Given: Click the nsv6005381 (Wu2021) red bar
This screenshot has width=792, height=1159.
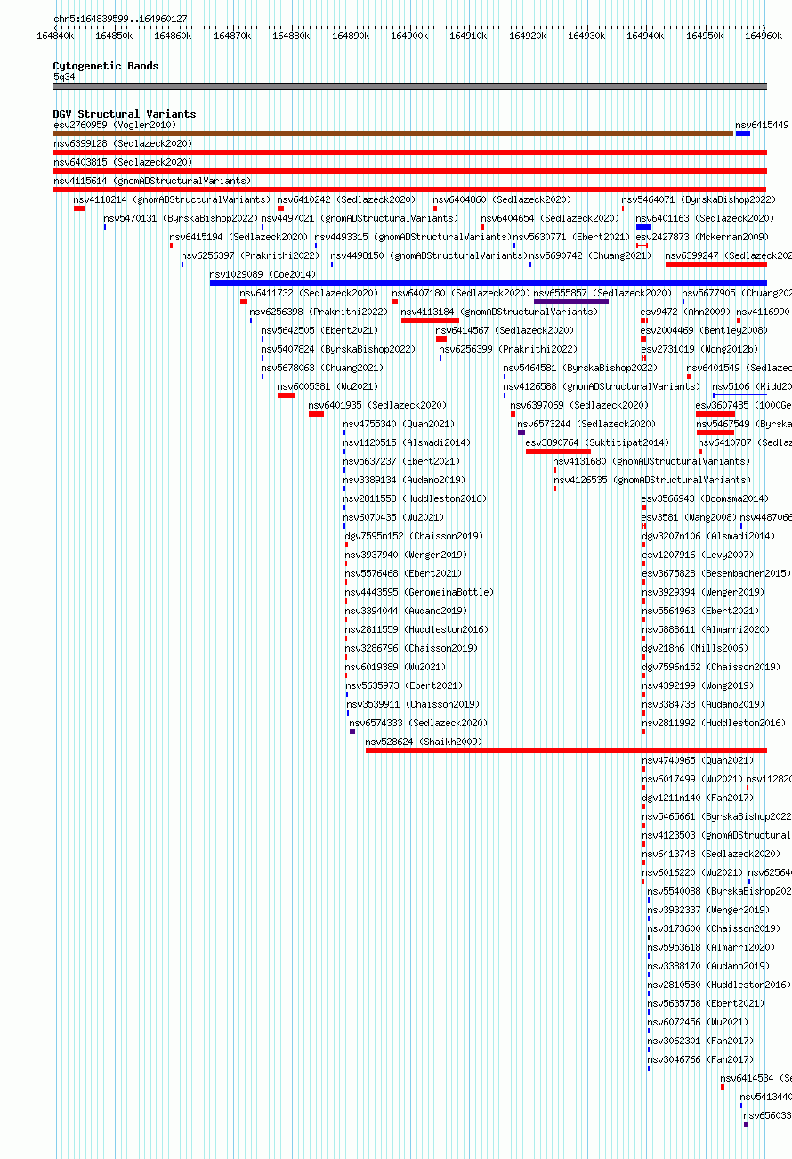Looking at the screenshot, I should tap(286, 395).
